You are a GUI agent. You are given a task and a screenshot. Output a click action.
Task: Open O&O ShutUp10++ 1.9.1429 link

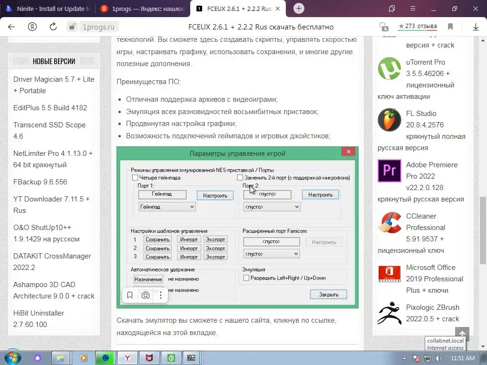(46, 233)
